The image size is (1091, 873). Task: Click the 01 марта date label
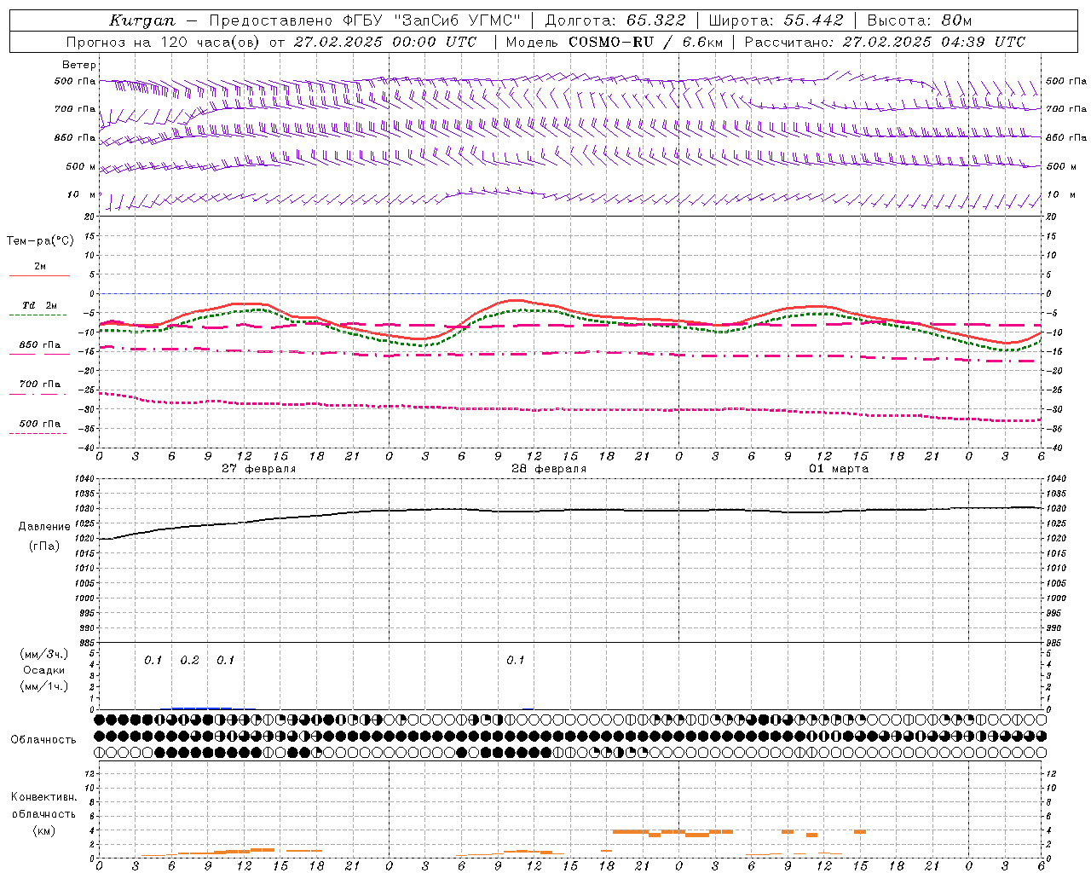coord(839,469)
